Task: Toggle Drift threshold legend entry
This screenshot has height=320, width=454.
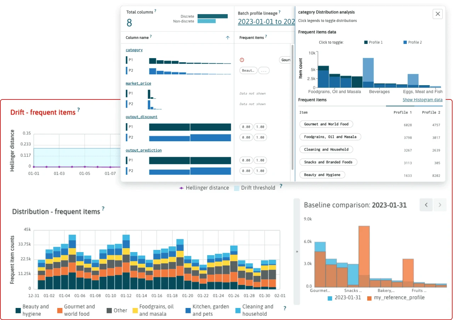Action: pyautogui.click(x=255, y=188)
